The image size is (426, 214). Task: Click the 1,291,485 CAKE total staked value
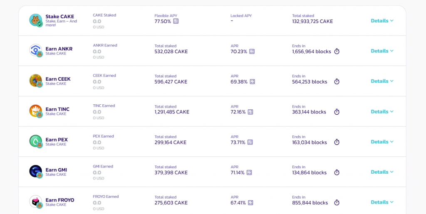coord(172,112)
